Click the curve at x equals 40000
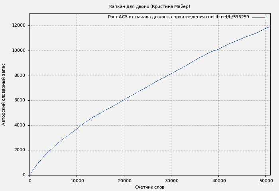 tap(218, 49)
